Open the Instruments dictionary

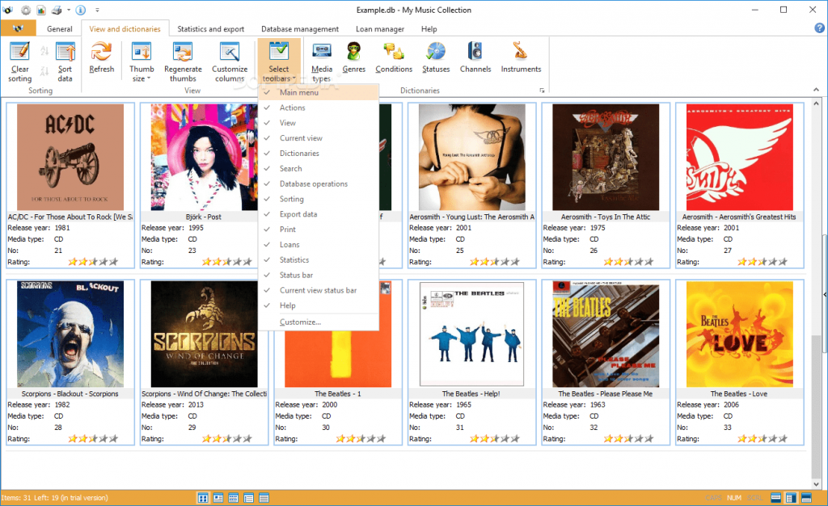tap(521, 57)
